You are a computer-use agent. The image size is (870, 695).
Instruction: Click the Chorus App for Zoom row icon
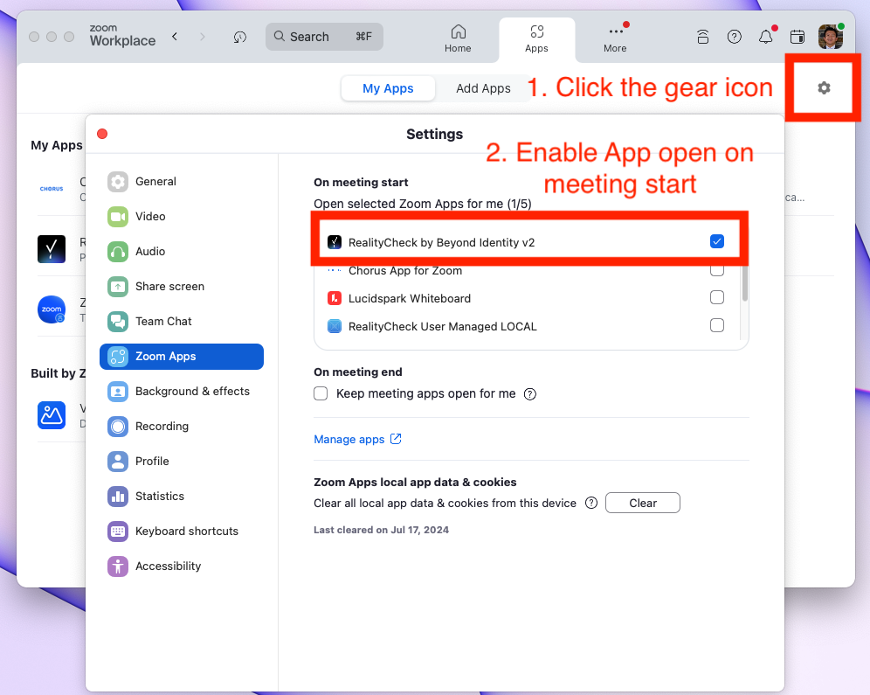pyautogui.click(x=334, y=270)
